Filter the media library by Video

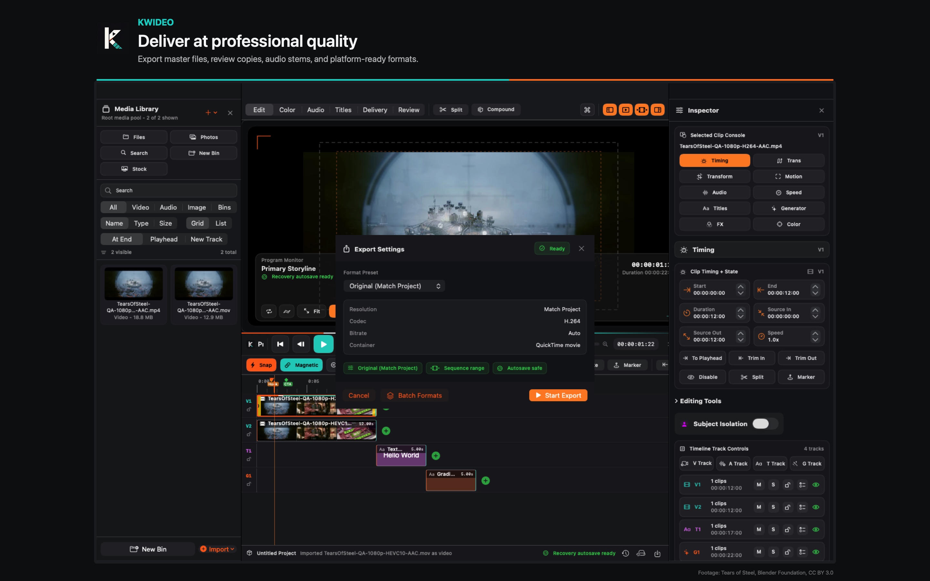(140, 207)
